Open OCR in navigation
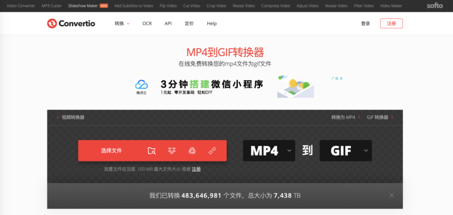This screenshot has height=215, width=453. (x=147, y=23)
